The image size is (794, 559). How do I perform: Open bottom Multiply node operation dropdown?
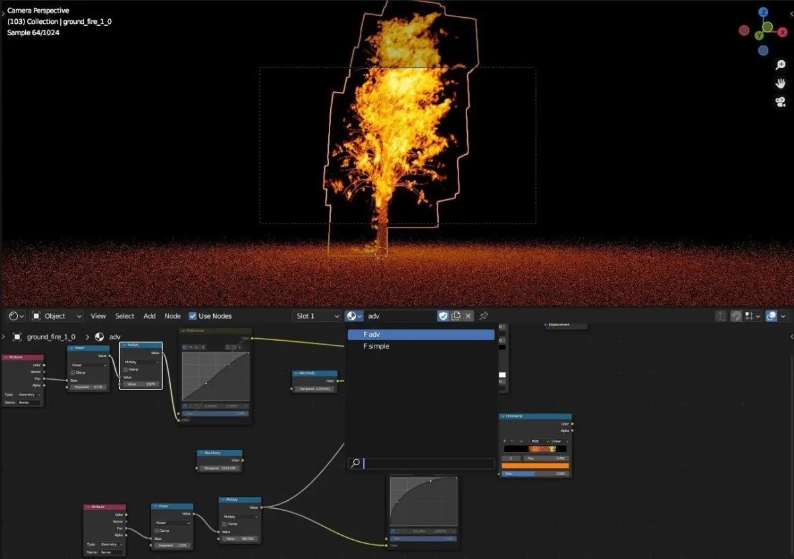[x=240, y=517]
